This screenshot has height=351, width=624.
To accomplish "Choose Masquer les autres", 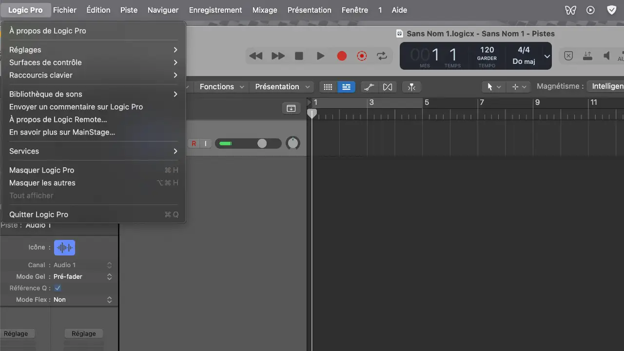I will (x=94, y=183).
